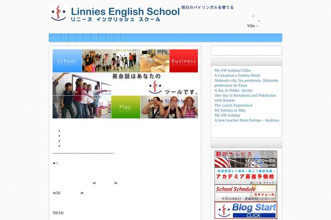This screenshot has width=331, height=220.
Task: Open the three teachers covering faces photo
Action: pyautogui.click(x=169, y=107)
